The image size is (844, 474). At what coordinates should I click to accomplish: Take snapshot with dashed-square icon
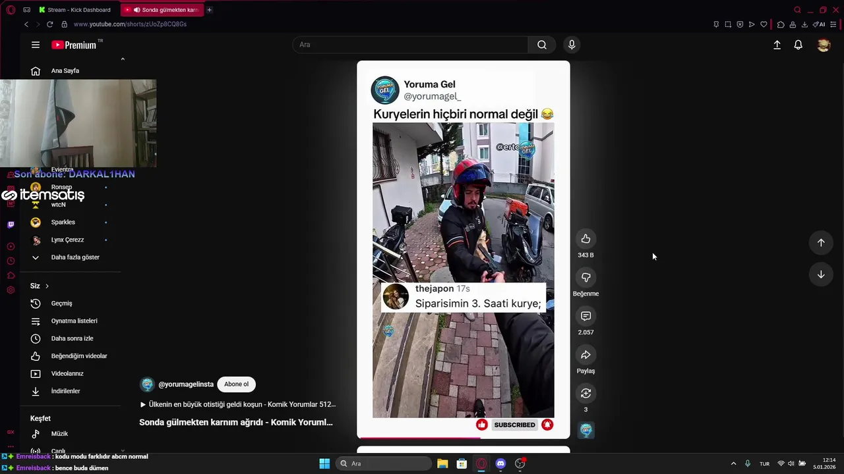click(x=728, y=24)
